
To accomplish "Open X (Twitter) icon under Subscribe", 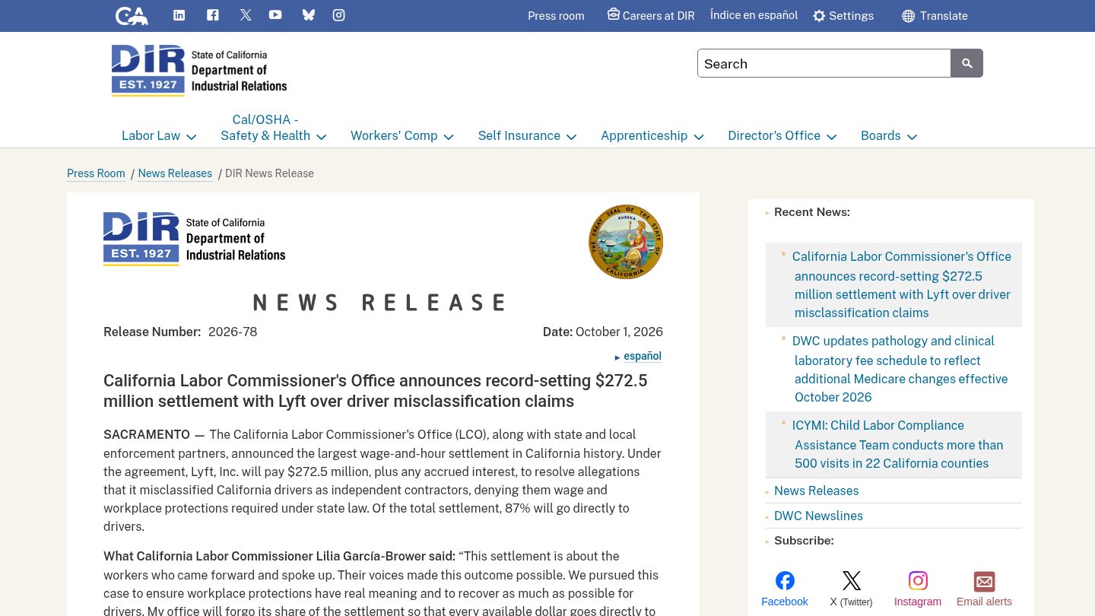I will tap(852, 581).
